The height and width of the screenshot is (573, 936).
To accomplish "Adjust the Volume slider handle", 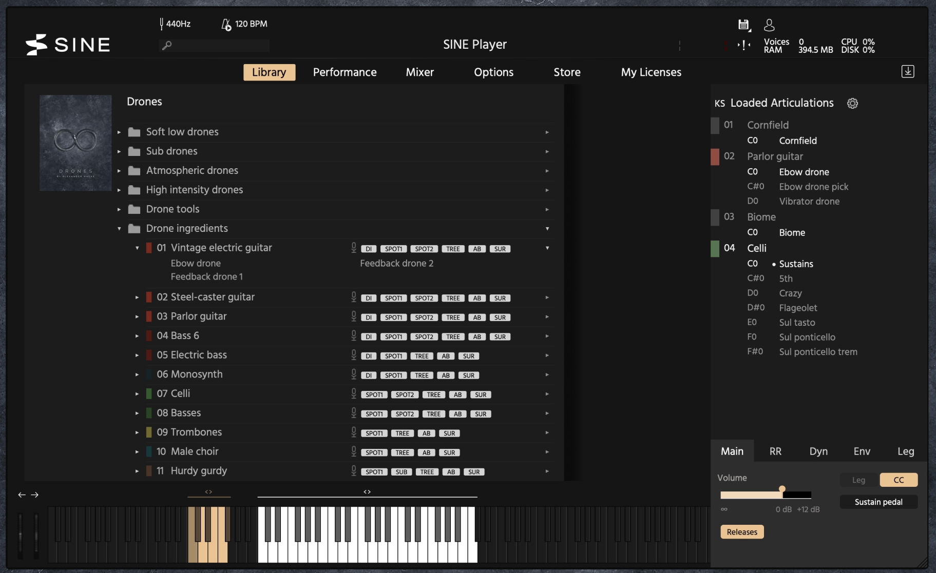I will point(782,490).
